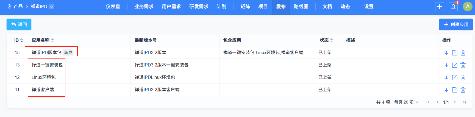This screenshot has width=475, height=117.
Task: Sort by 应用名称 column
Action: tap(52, 40)
